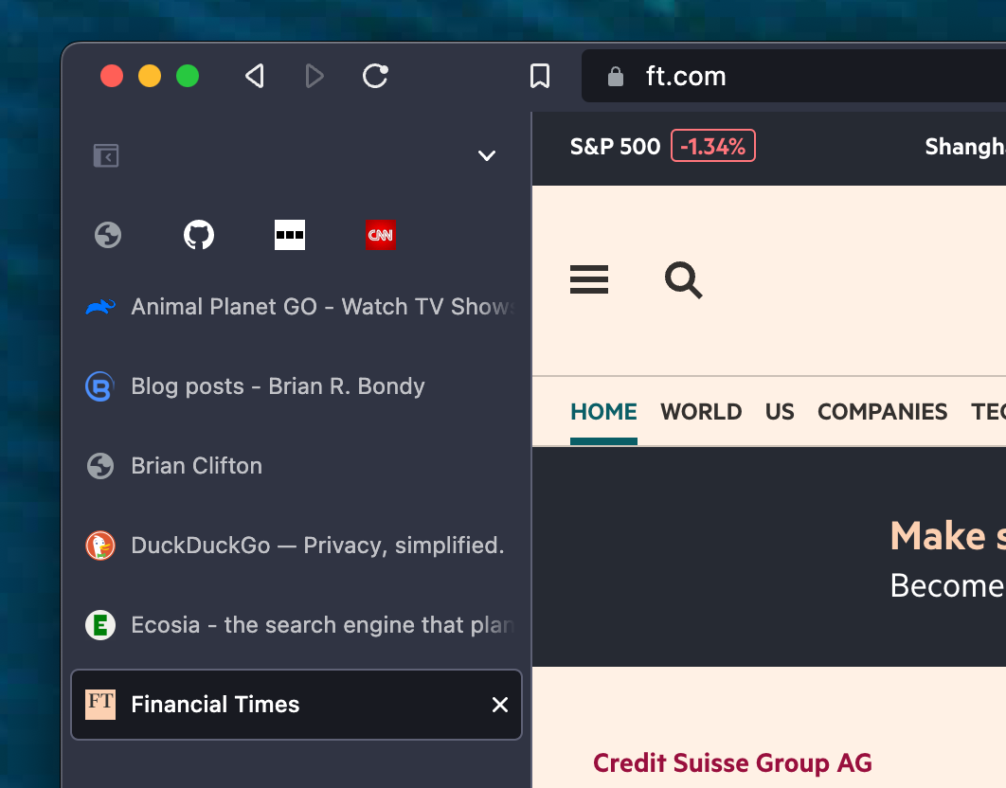Viewport: 1006px width, 788px height.
Task: Switch to the WORLD tab
Action: 701,412
